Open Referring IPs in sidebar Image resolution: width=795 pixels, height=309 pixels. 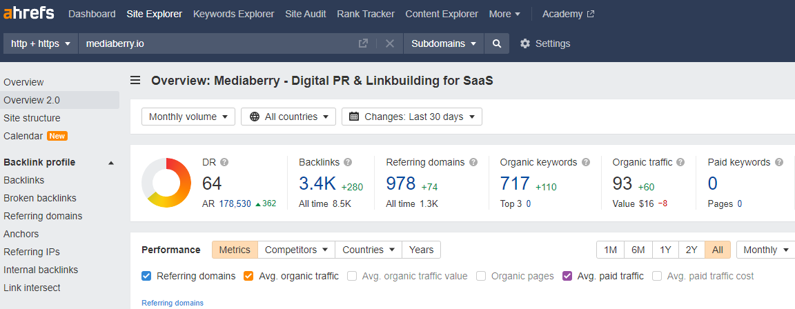tap(32, 252)
